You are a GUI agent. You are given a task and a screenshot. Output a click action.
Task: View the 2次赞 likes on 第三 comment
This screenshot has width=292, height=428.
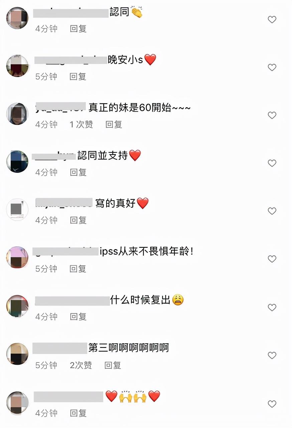pyautogui.click(x=81, y=365)
